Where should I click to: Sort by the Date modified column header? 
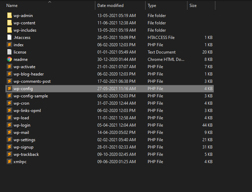pyautogui.click(x=110, y=6)
